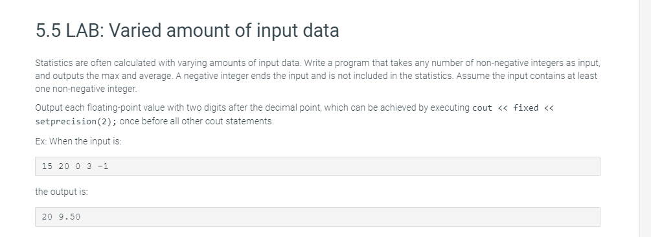Click the phrase 'one non-negative integer.'
The image size is (651, 237).
(86, 89)
